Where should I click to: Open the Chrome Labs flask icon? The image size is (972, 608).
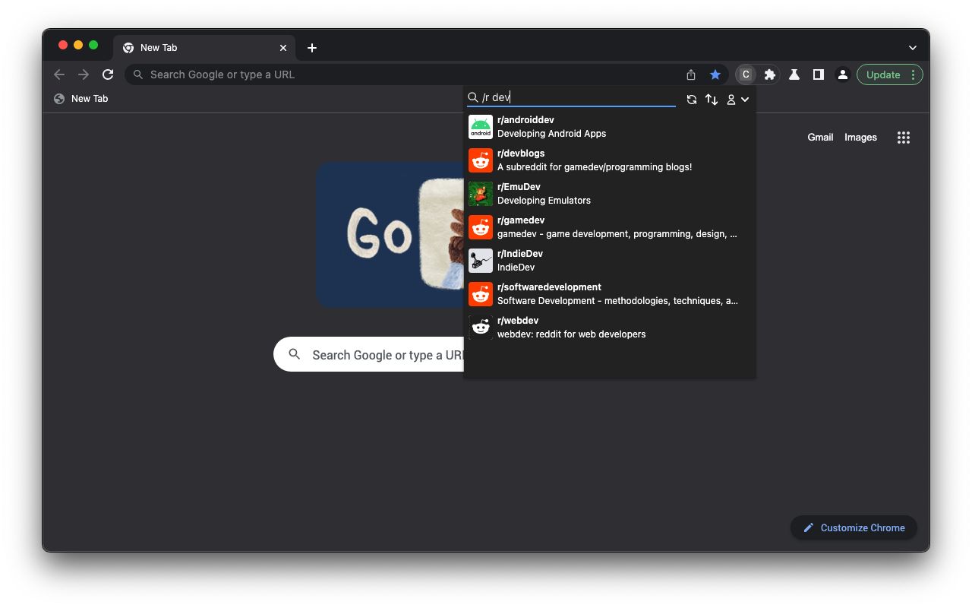(x=794, y=74)
